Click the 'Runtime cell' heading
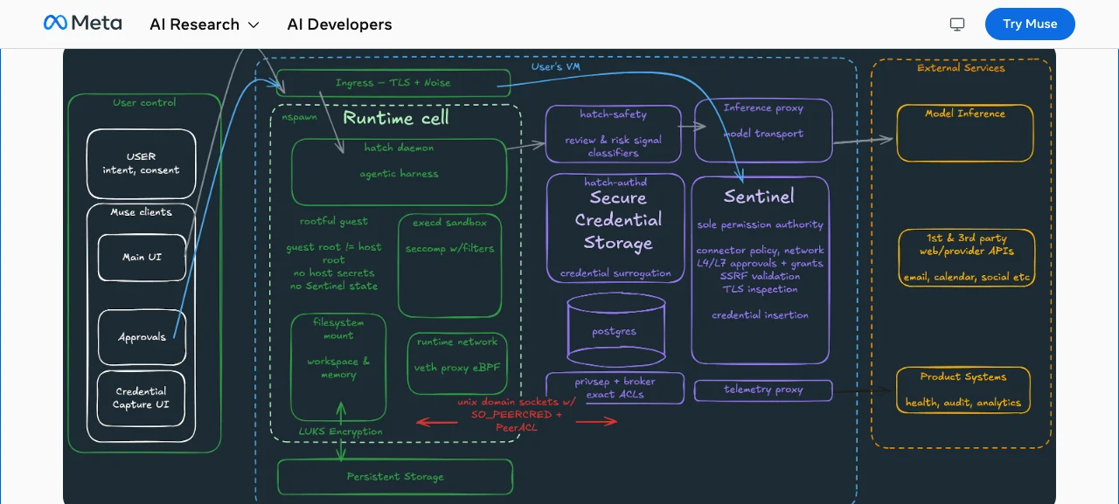Image resolution: width=1119 pixels, height=504 pixels. click(x=396, y=118)
